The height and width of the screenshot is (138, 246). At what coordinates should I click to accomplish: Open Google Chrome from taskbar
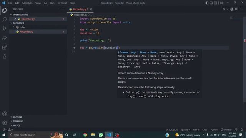[x=85, y=135]
